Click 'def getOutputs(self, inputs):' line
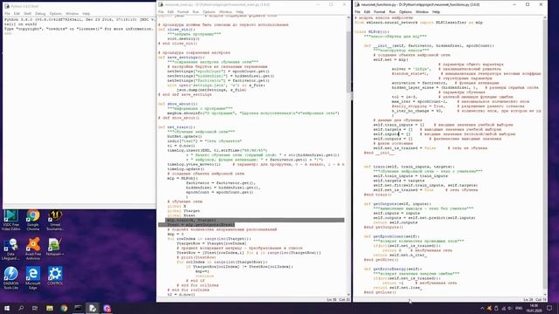 [x=397, y=204]
